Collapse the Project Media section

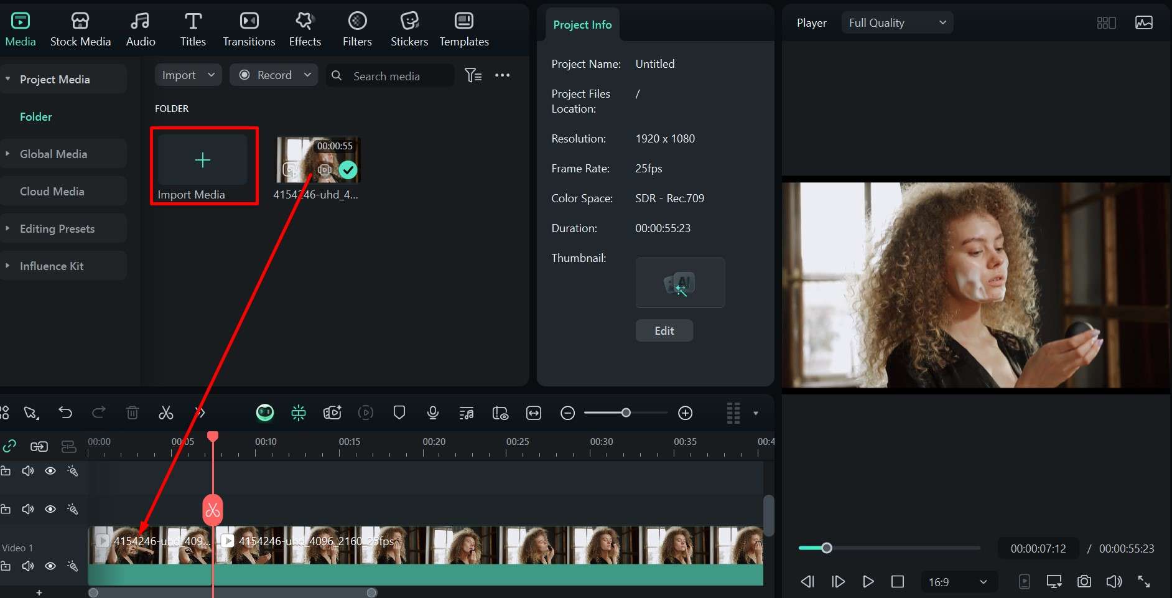coord(7,79)
